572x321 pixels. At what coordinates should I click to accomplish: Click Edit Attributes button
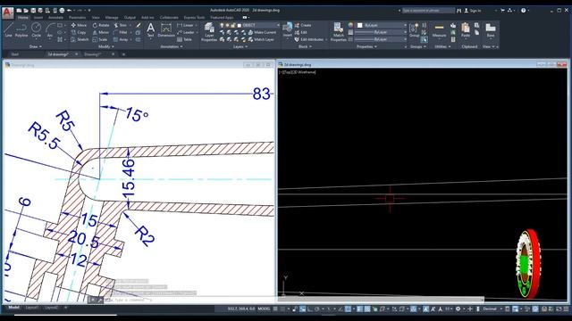(x=309, y=39)
